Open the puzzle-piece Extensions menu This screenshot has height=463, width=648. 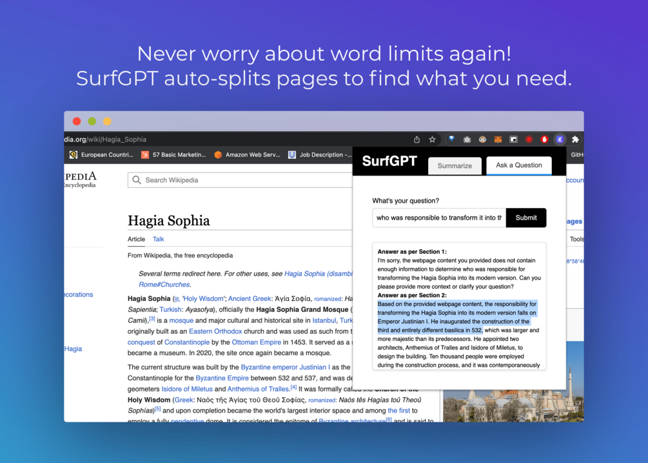point(575,139)
